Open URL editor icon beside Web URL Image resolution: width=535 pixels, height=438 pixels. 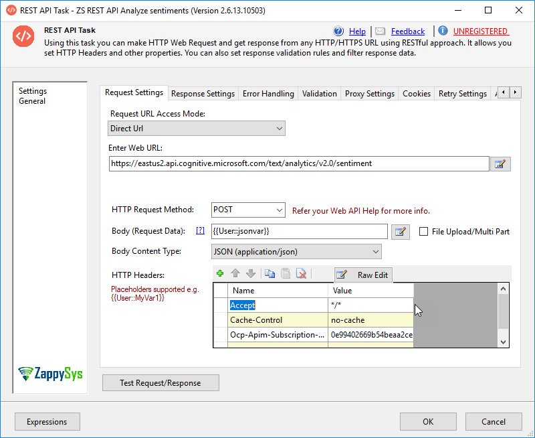tap(500, 164)
